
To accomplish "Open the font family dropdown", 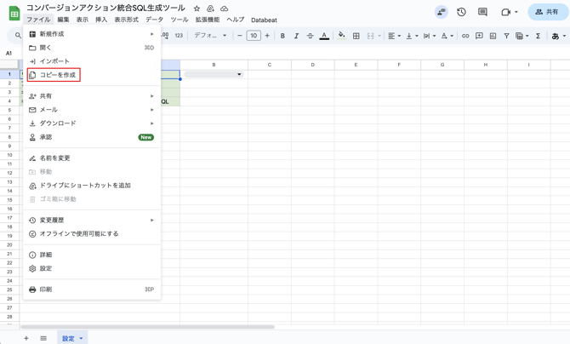I will pos(210,36).
